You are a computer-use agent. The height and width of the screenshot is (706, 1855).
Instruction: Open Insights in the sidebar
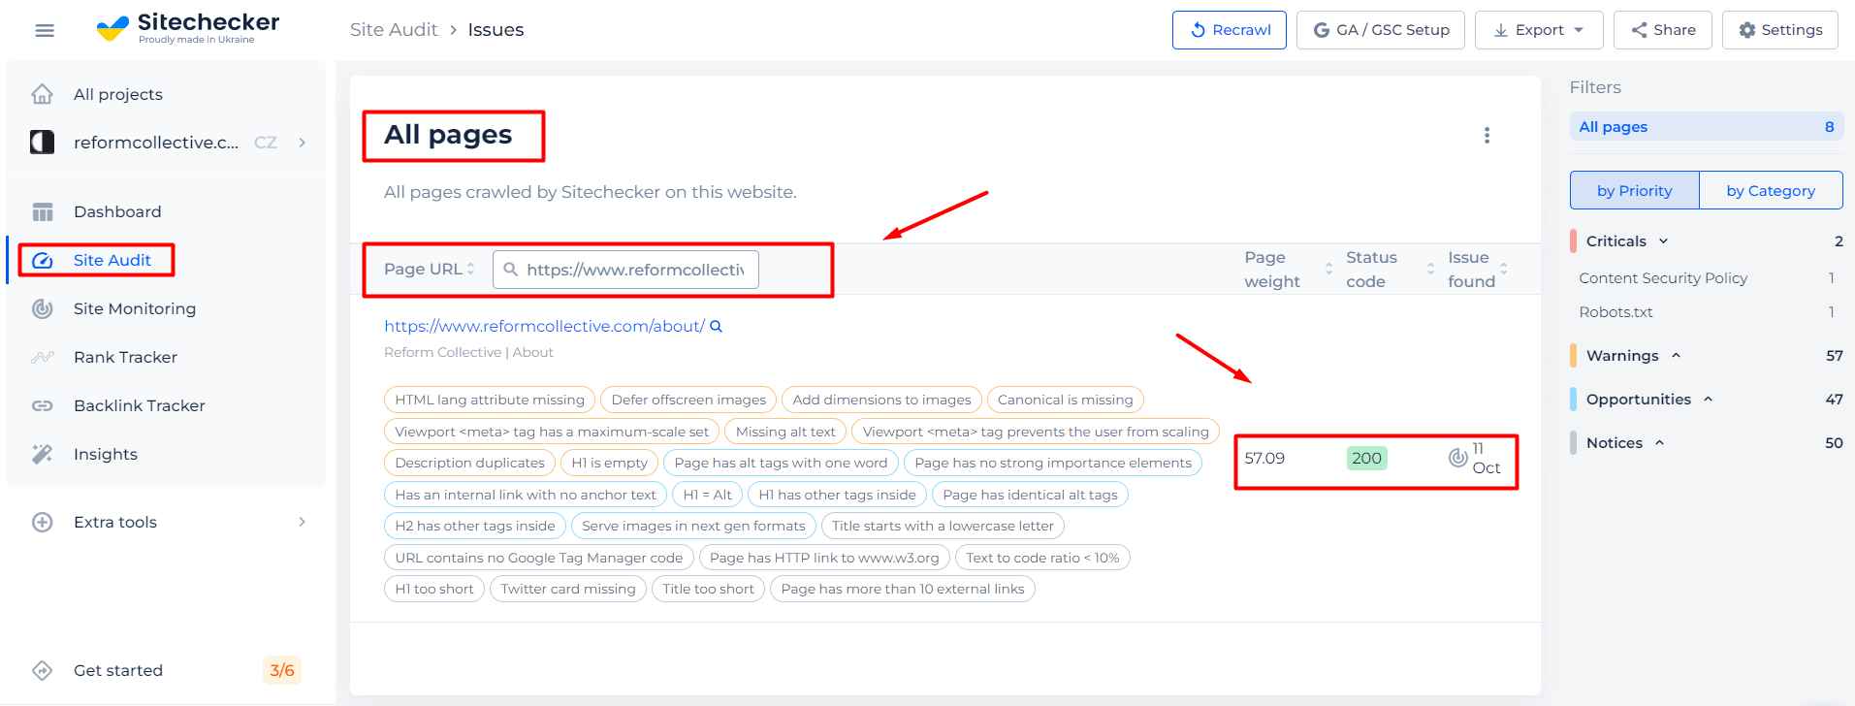pyautogui.click(x=106, y=454)
